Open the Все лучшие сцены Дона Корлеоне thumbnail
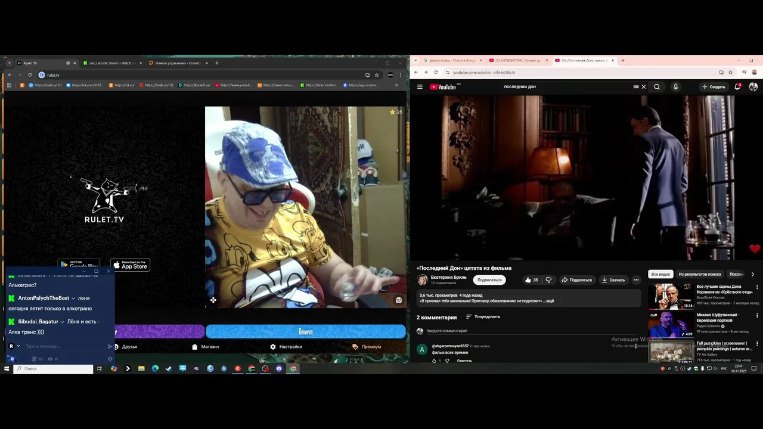The width and height of the screenshot is (763, 429). pyautogui.click(x=671, y=296)
